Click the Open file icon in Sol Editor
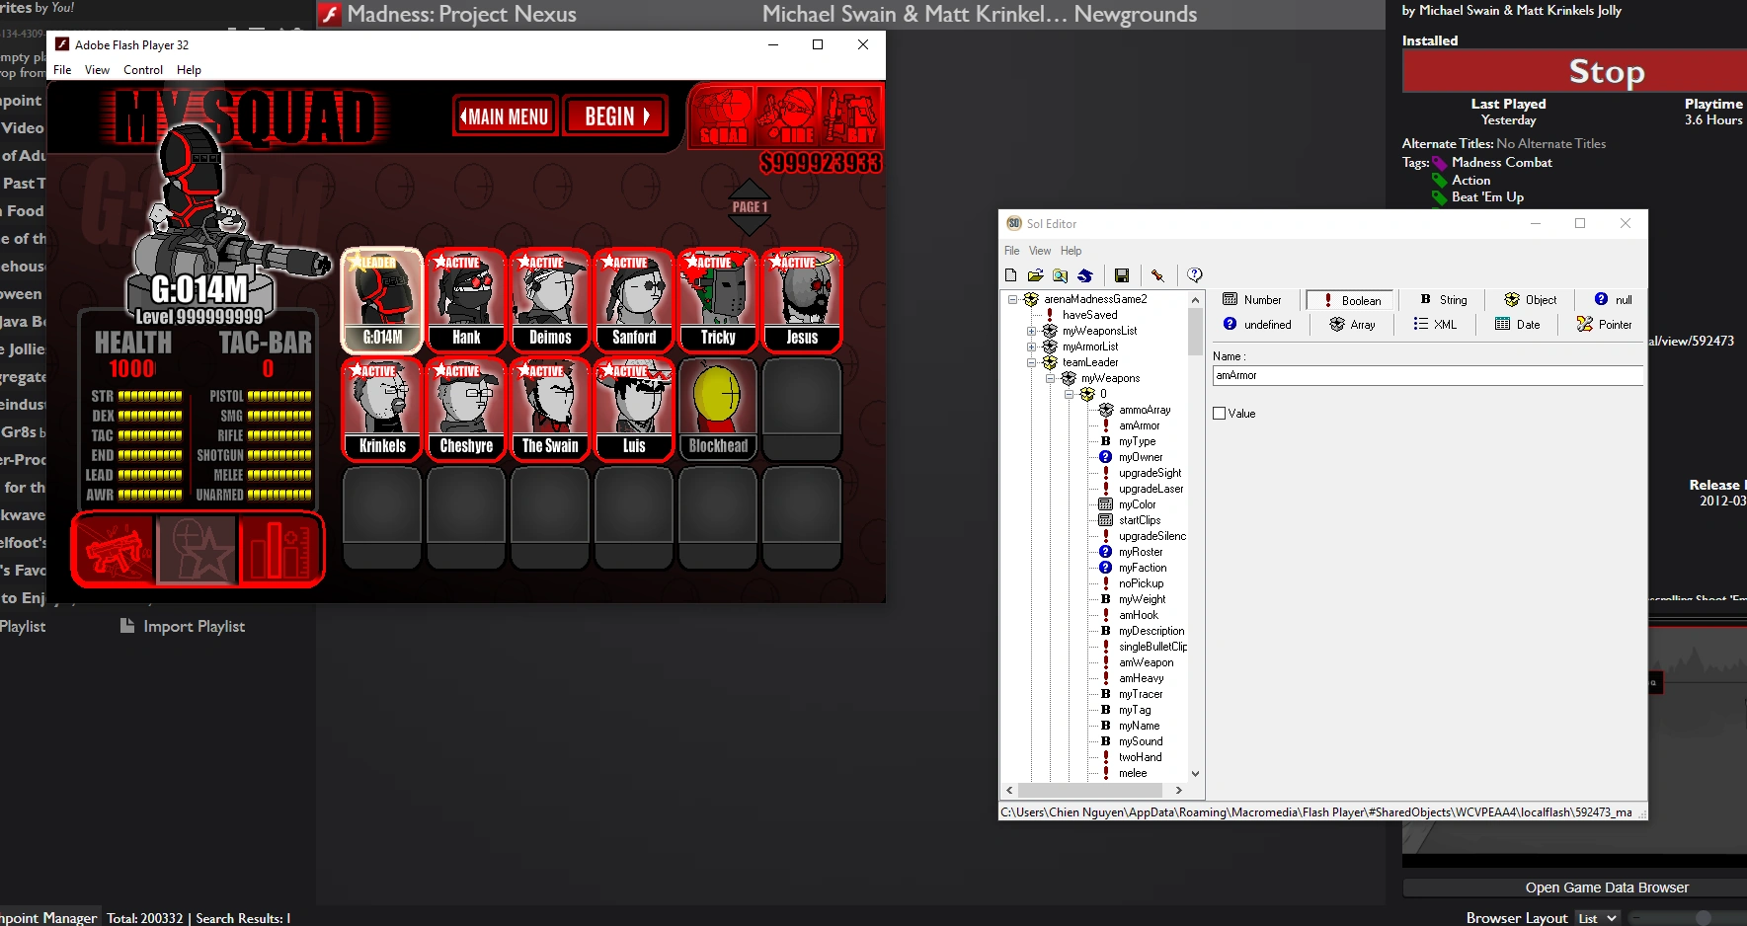Image resolution: width=1747 pixels, height=926 pixels. click(x=1035, y=275)
